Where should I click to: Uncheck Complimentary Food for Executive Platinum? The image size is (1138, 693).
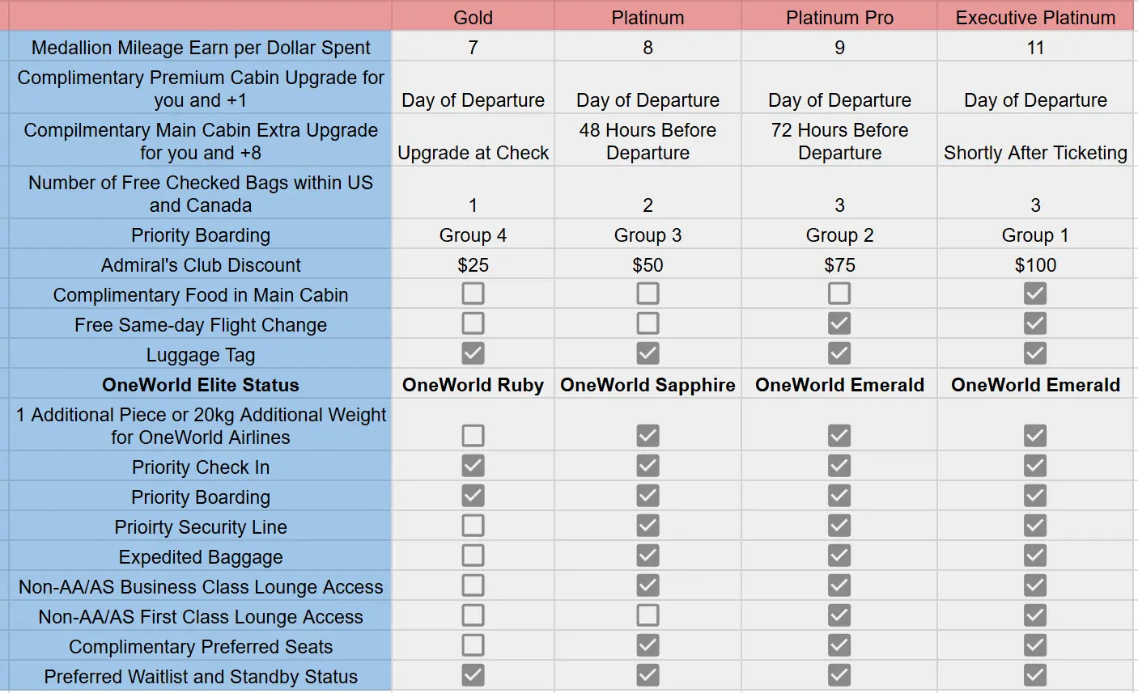[1035, 294]
